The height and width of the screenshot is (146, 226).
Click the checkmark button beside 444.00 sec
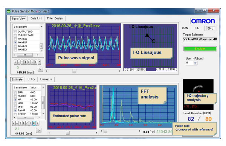pos(38,130)
